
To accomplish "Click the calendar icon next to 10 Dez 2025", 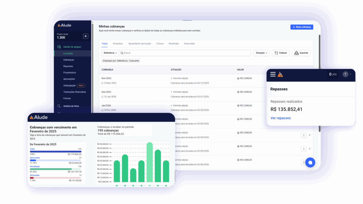I will [102, 83].
